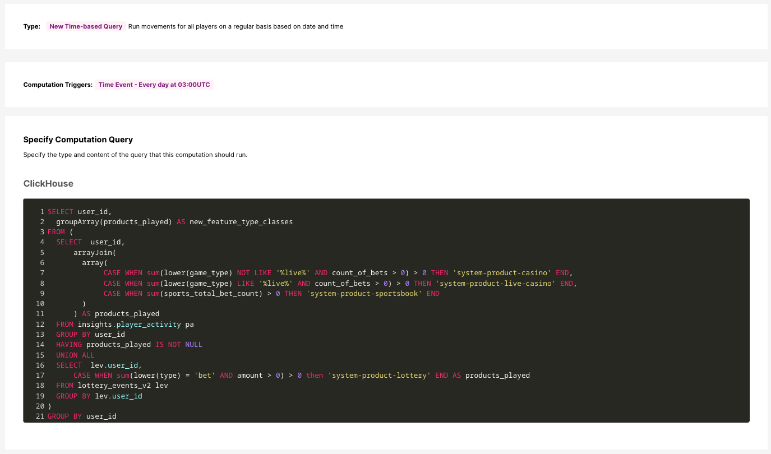The height and width of the screenshot is (454, 771).
Task: Click 'system-product-sportsbook' string literal
Action: click(364, 294)
